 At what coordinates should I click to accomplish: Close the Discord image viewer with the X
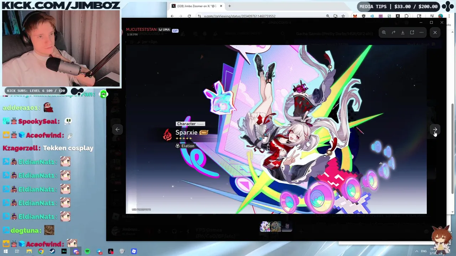point(435,32)
